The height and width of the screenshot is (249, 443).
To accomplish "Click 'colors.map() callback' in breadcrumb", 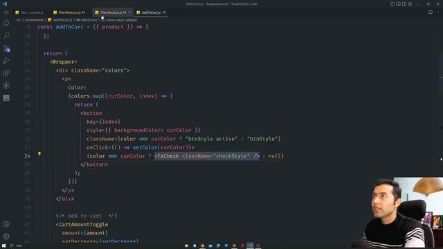I will 121,20.
